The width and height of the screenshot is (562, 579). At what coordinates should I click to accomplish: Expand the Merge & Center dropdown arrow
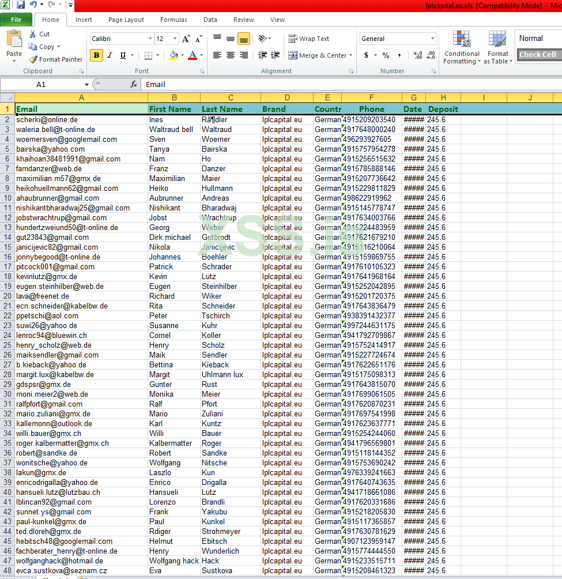click(x=352, y=55)
